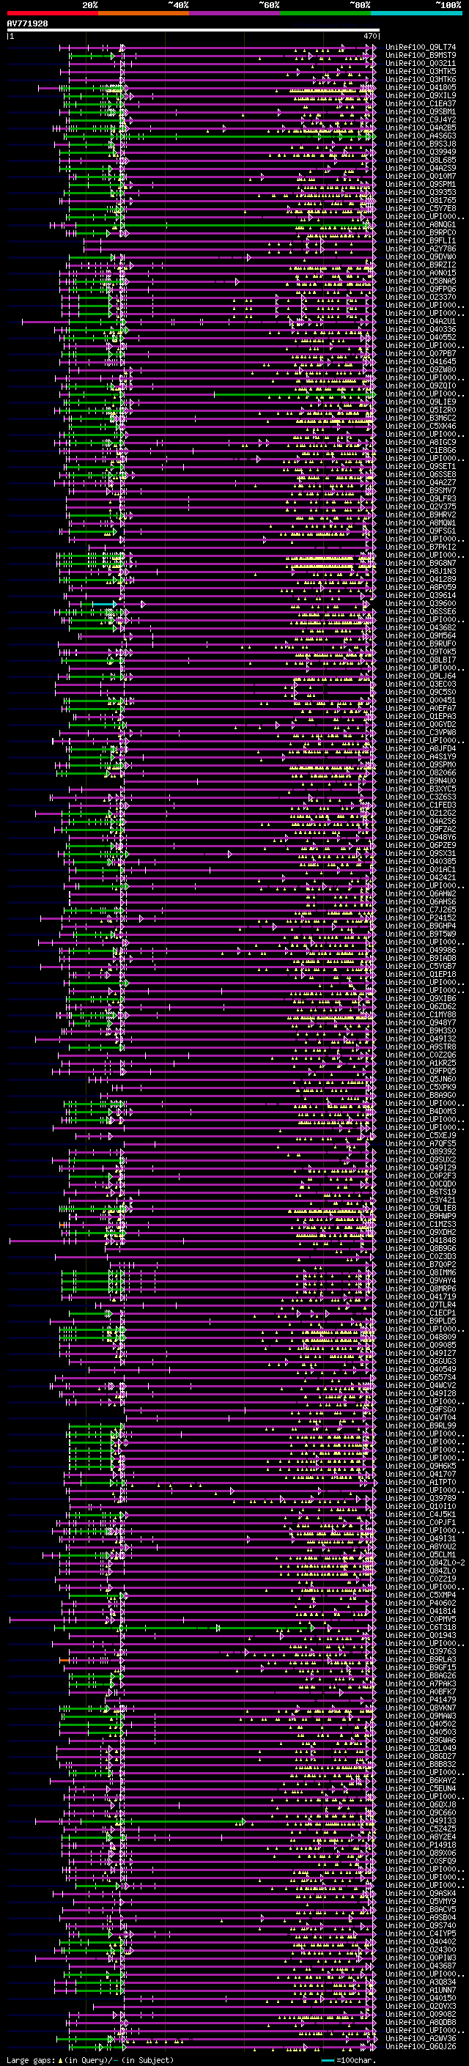469x2066 pixels.
Task: Click the UniRef100_P24152 label
Action: [x=421, y=919]
